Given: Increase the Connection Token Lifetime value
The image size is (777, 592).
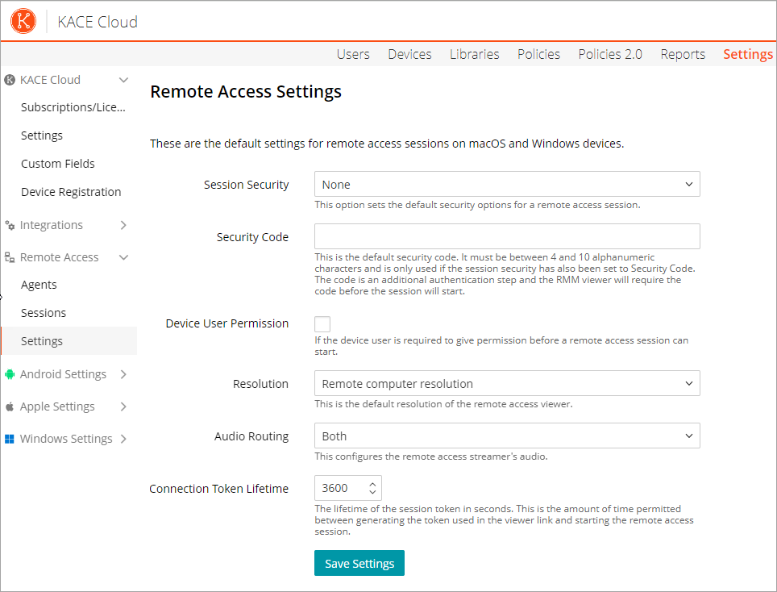Looking at the screenshot, I should tap(372, 484).
